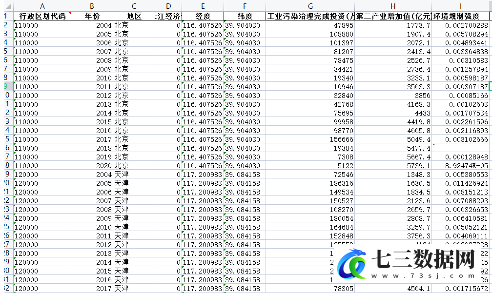Click the 经度 header cell

[x=203, y=16]
